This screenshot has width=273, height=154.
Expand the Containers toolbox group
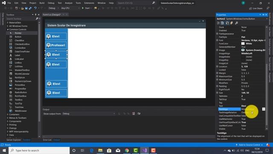click(x=8, y=115)
